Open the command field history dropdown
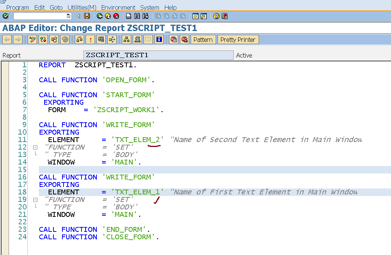 pos(68,16)
